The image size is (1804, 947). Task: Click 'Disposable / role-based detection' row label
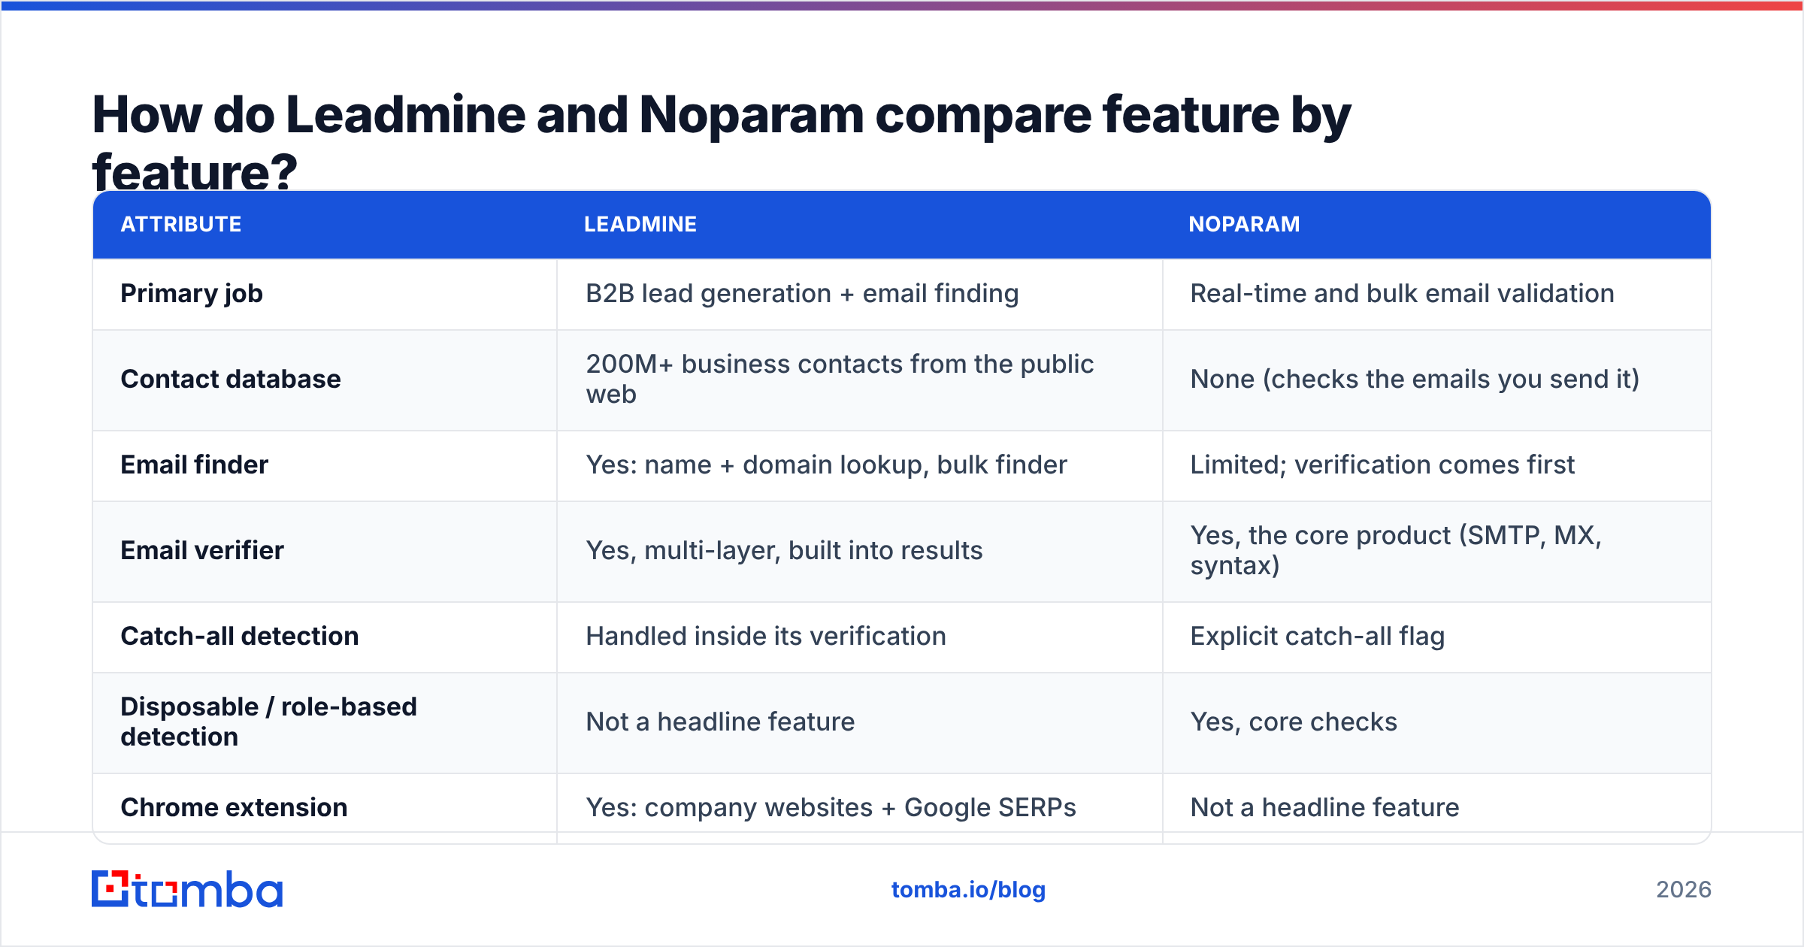coord(268,722)
